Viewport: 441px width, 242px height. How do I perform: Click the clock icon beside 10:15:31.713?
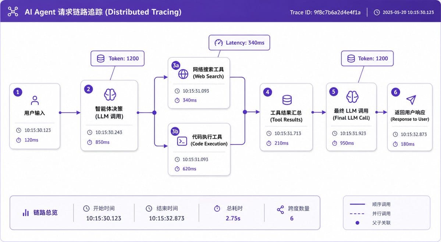(x=269, y=134)
